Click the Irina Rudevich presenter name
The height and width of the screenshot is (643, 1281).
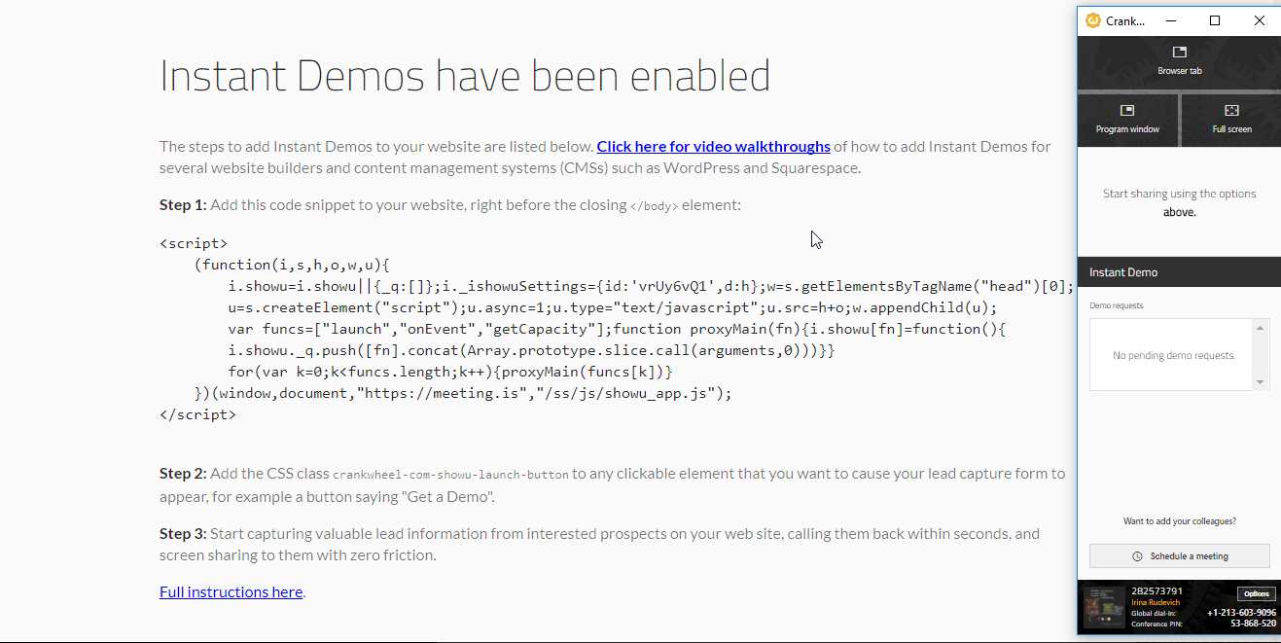click(x=1156, y=602)
